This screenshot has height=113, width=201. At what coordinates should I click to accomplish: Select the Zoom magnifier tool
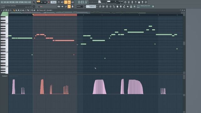(x=32, y=10)
